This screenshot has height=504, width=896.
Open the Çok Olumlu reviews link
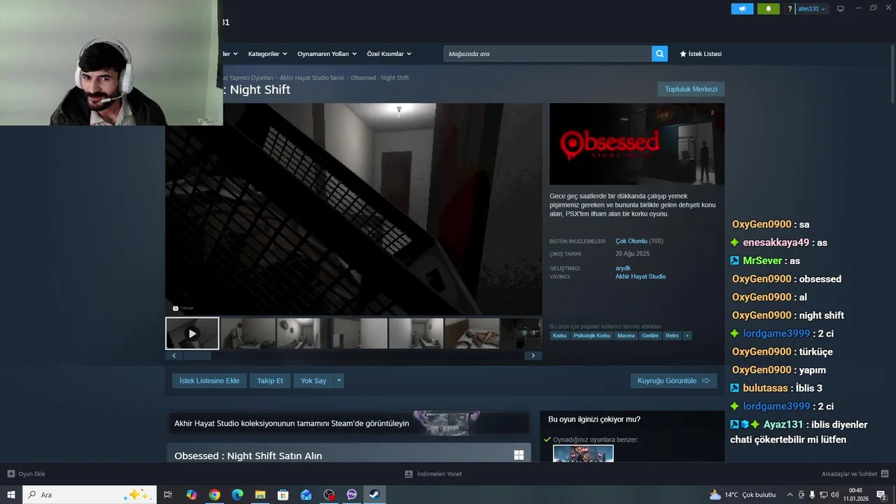click(631, 241)
